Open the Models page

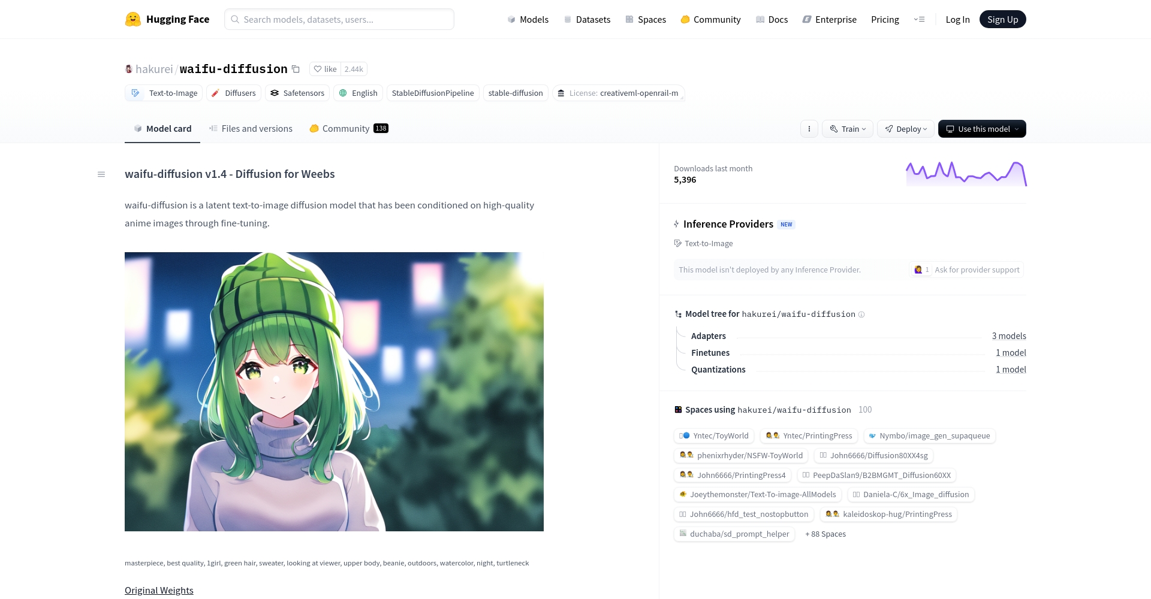pos(528,19)
